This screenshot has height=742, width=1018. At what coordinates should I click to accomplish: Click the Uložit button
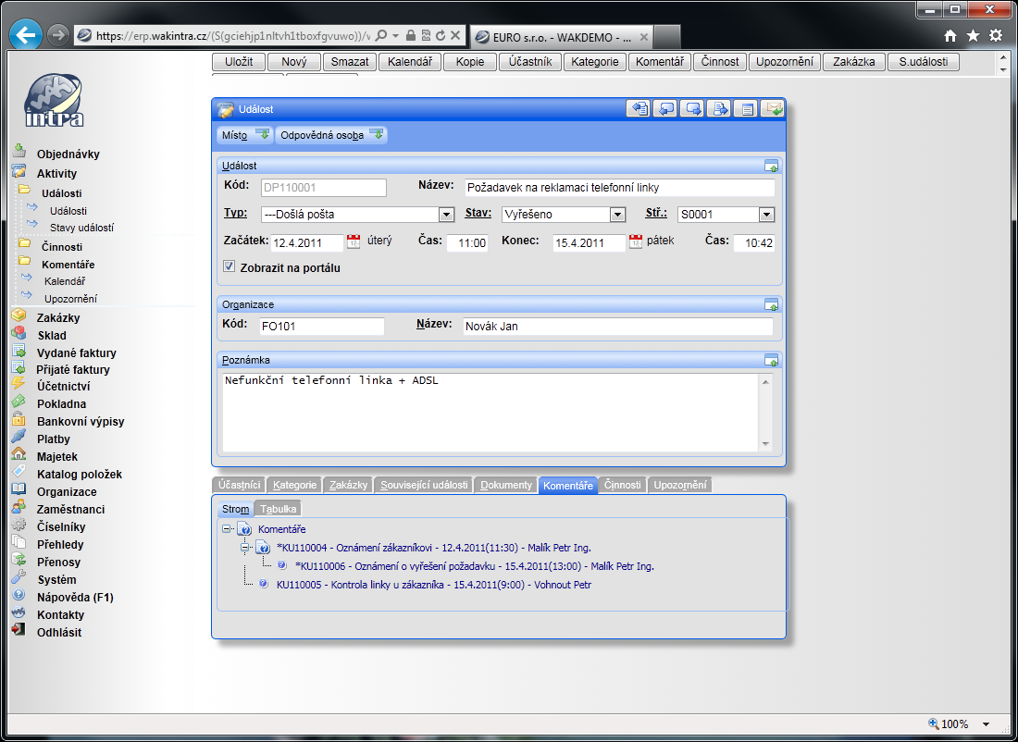[x=239, y=62]
